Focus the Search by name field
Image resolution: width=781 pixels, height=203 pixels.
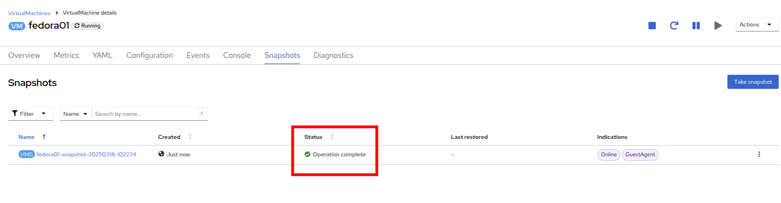(145, 114)
